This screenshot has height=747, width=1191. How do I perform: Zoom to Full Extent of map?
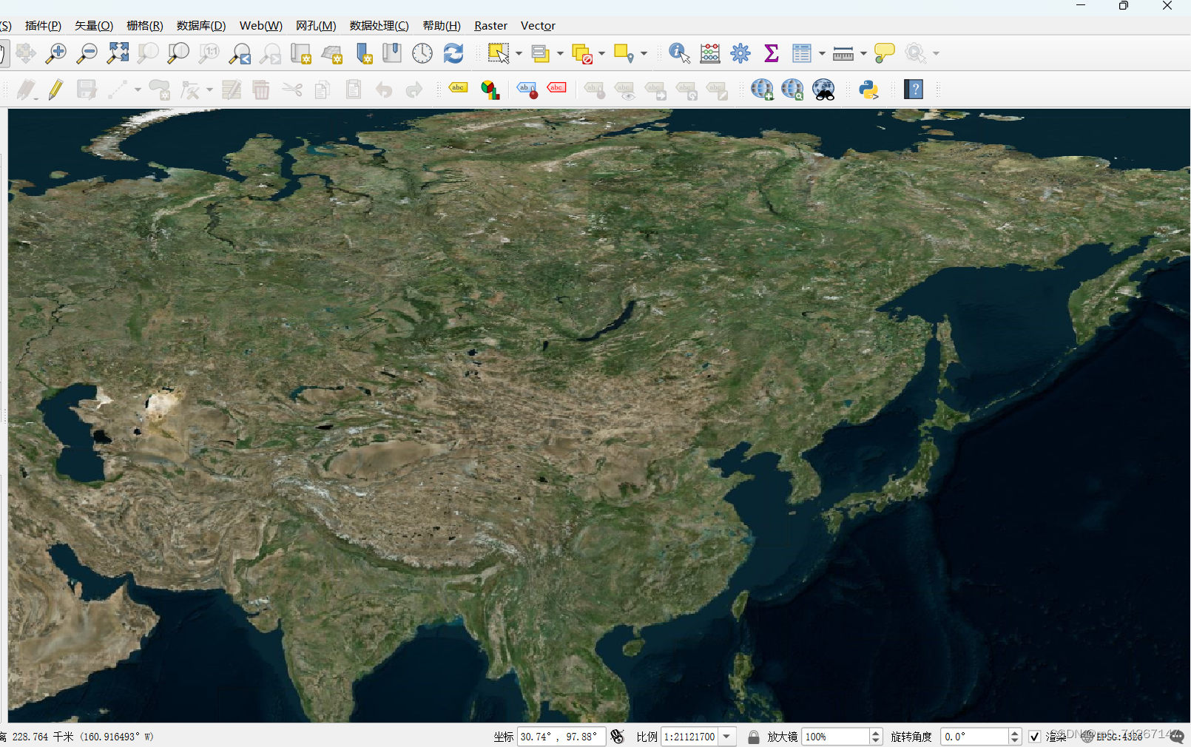click(x=117, y=53)
